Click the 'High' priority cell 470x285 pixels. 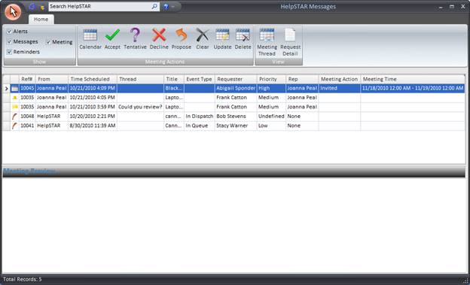271,88
